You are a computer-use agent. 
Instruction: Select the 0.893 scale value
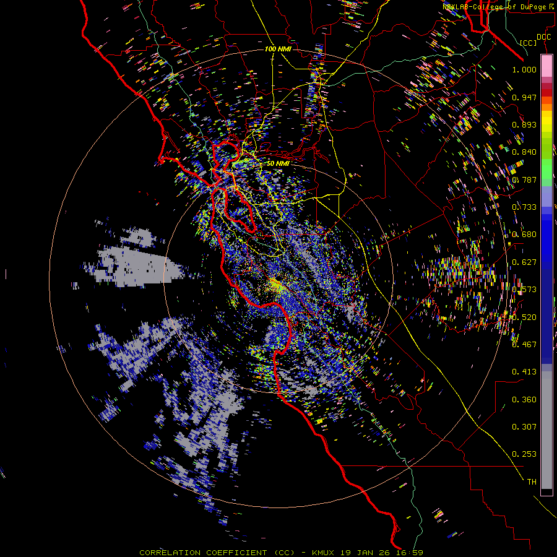click(524, 124)
